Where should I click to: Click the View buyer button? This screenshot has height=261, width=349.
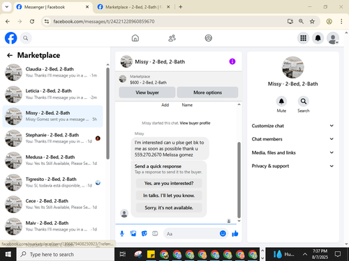147,93
